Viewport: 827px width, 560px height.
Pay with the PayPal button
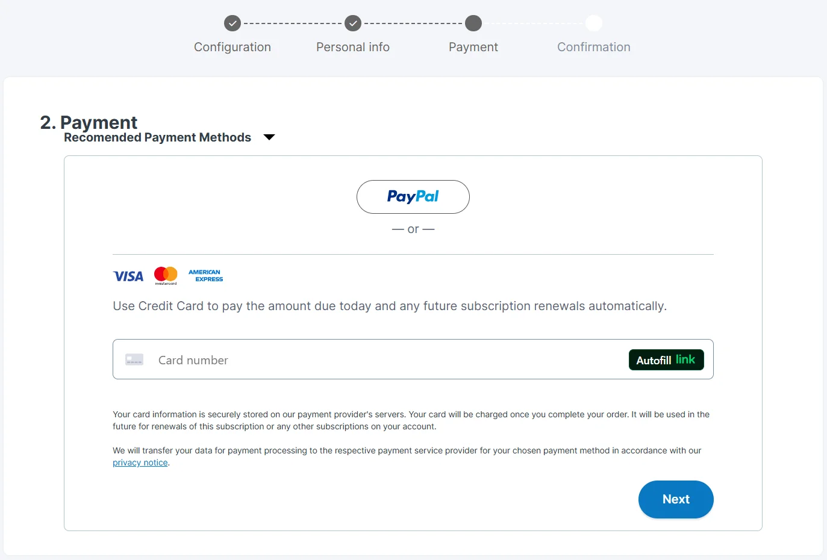coord(413,197)
